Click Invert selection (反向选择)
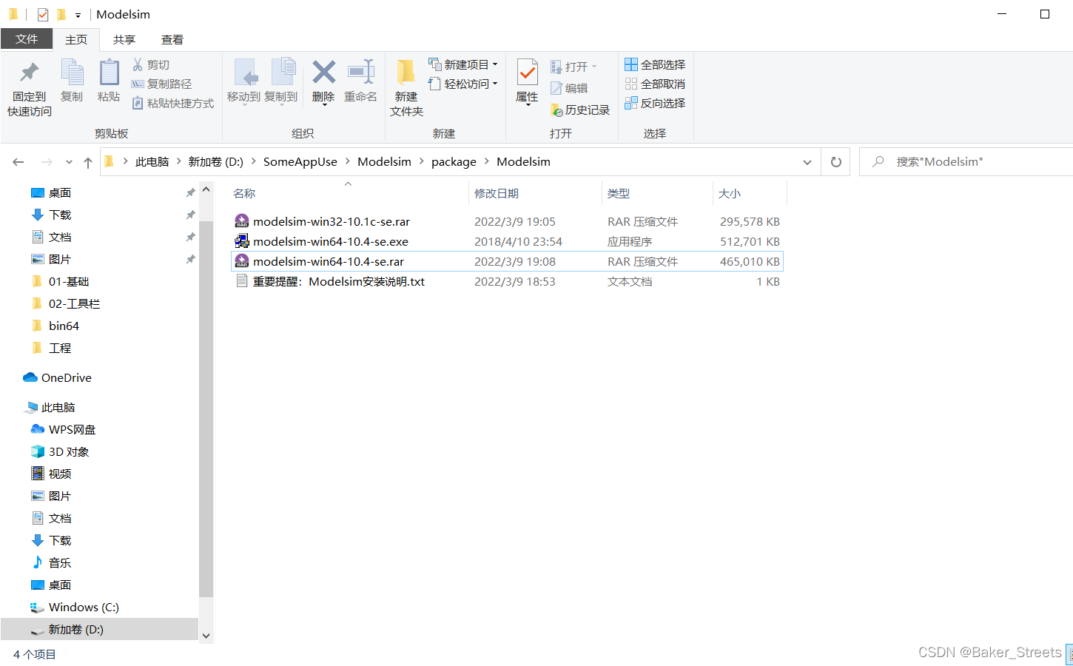 pyautogui.click(x=655, y=103)
